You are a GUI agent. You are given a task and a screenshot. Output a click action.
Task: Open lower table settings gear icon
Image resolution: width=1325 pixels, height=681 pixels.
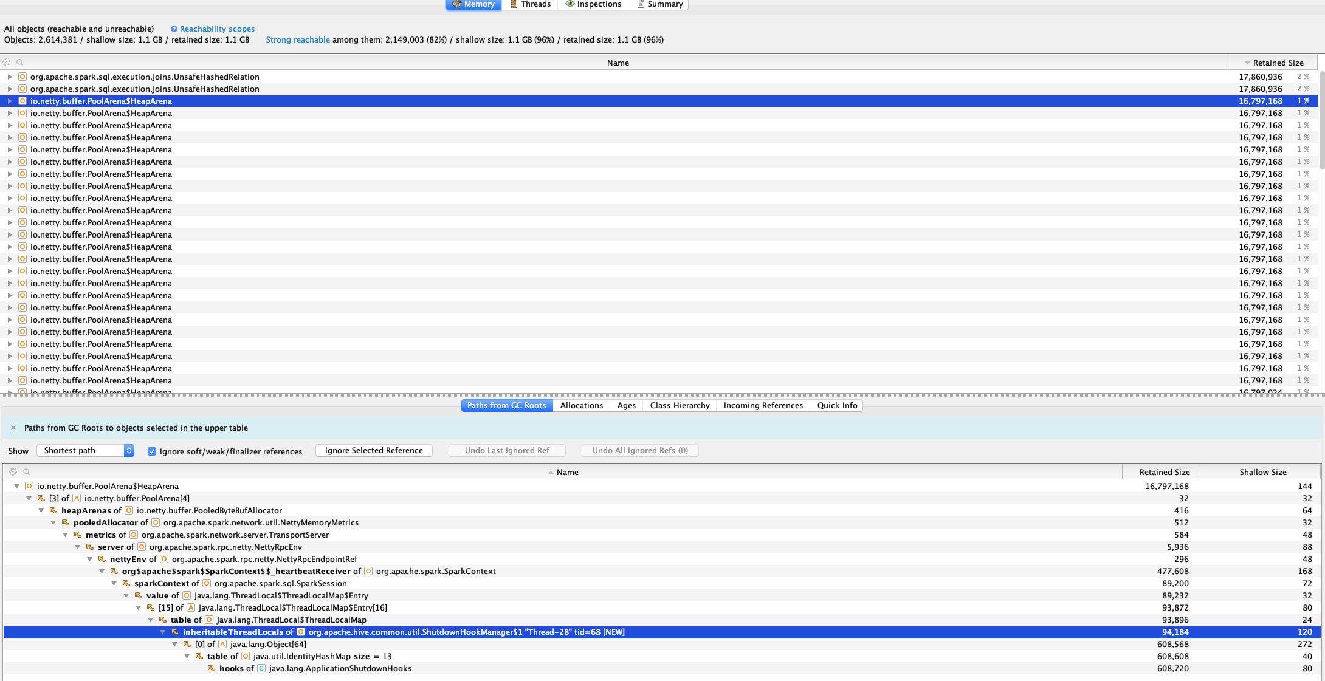[13, 471]
